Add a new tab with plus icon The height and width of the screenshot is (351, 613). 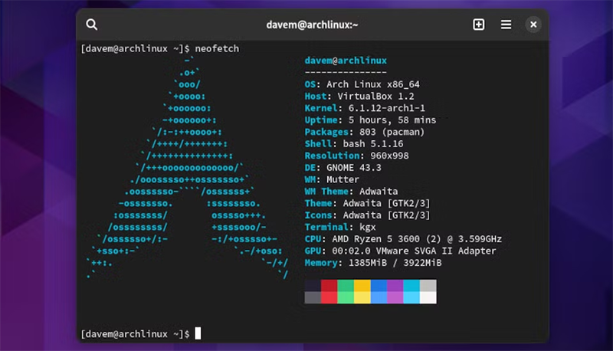478,25
